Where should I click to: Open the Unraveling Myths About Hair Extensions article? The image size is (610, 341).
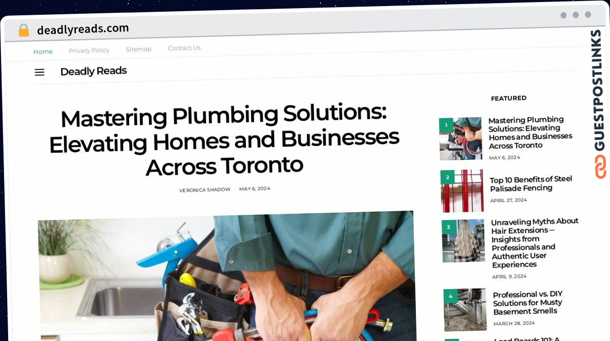pos(535,243)
